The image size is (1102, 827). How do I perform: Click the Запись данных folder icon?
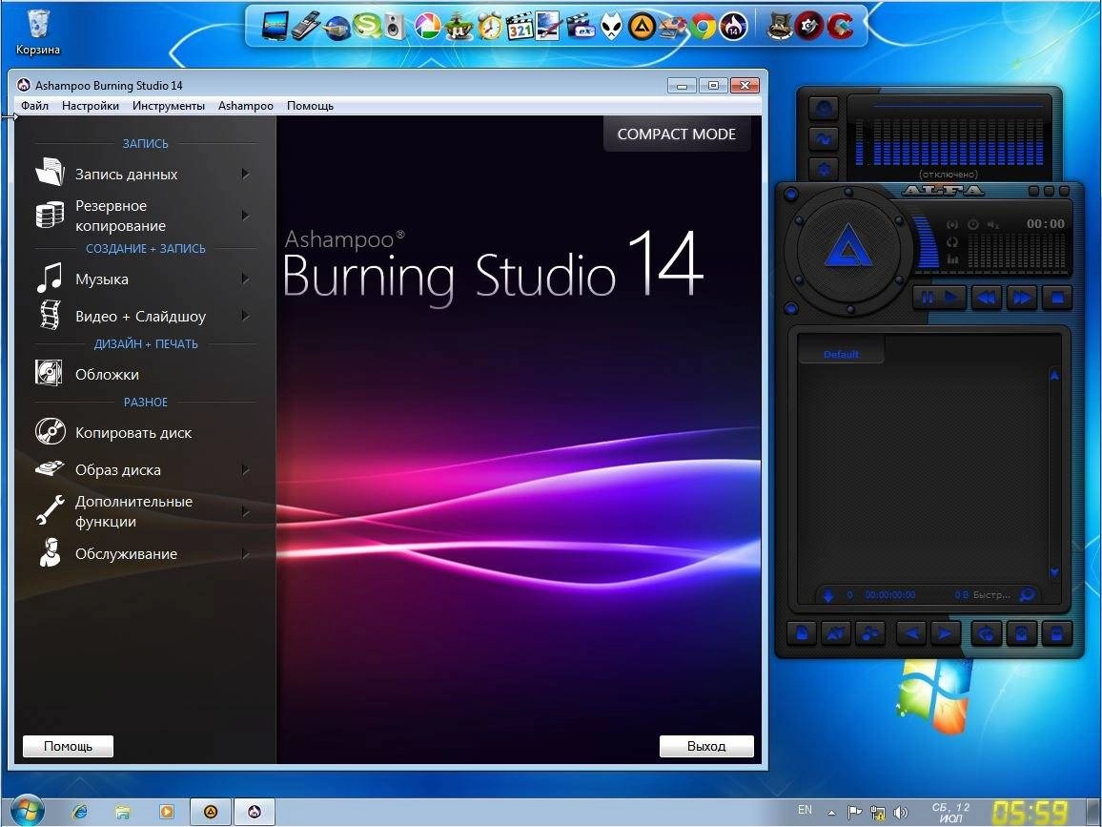tap(50, 173)
